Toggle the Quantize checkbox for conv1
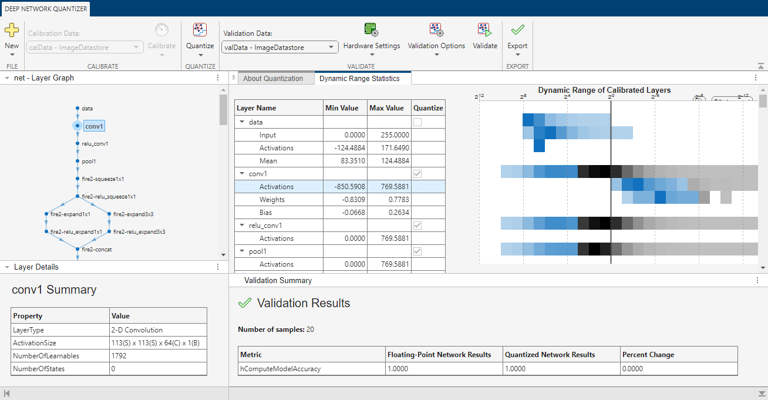 click(417, 174)
